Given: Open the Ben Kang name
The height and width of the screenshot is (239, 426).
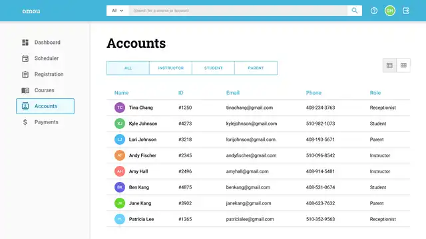Looking at the screenshot, I should click(139, 187).
